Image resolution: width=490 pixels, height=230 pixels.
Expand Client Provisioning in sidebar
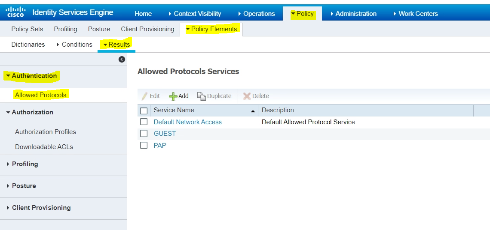point(41,208)
